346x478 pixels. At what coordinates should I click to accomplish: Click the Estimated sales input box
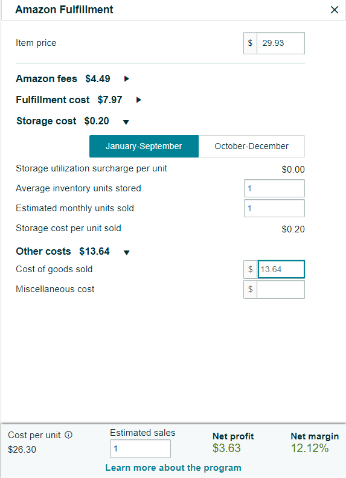pos(140,449)
